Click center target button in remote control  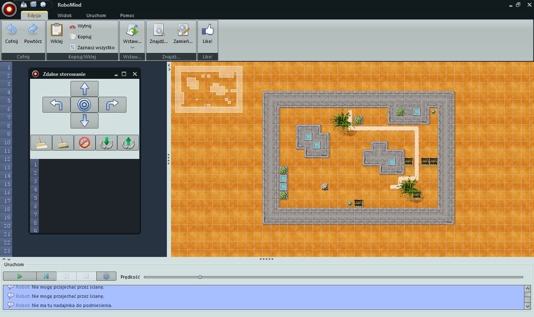click(84, 105)
